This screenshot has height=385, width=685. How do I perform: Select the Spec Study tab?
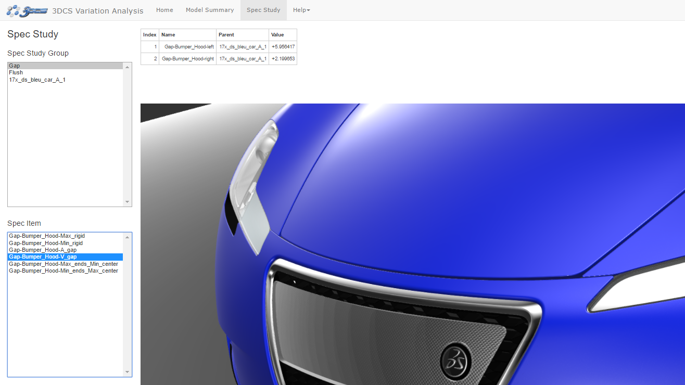point(263,10)
